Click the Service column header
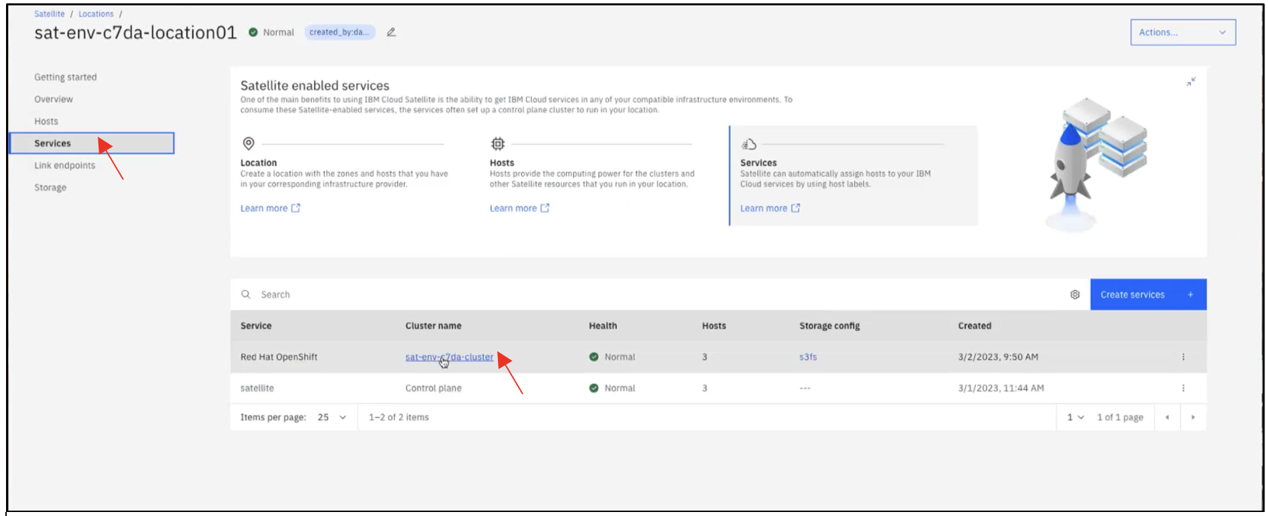The image size is (1268, 516). point(256,326)
